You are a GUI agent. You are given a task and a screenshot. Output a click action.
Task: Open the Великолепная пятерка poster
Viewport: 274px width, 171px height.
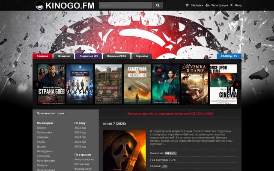80,84
